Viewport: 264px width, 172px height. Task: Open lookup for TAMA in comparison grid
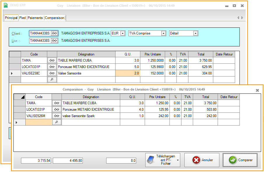click(57, 103)
